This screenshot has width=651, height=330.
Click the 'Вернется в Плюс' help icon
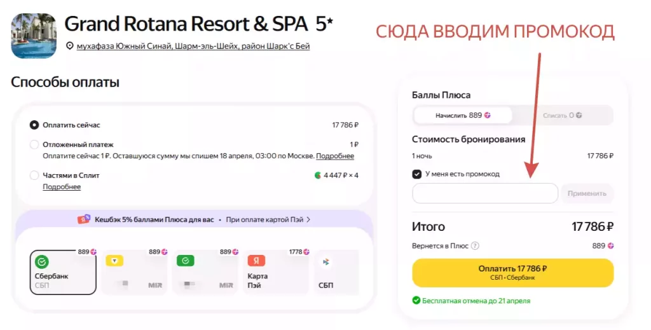pyautogui.click(x=475, y=246)
